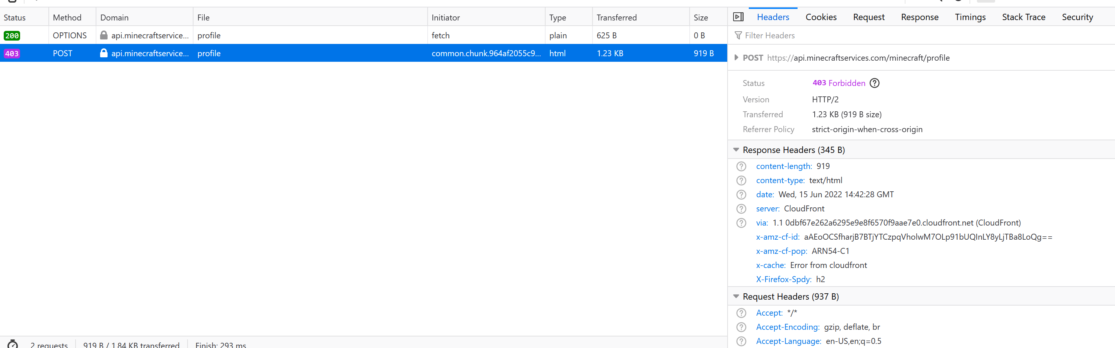The image size is (1115, 348).
Task: Sort requests by the Size column
Action: [x=708, y=17]
